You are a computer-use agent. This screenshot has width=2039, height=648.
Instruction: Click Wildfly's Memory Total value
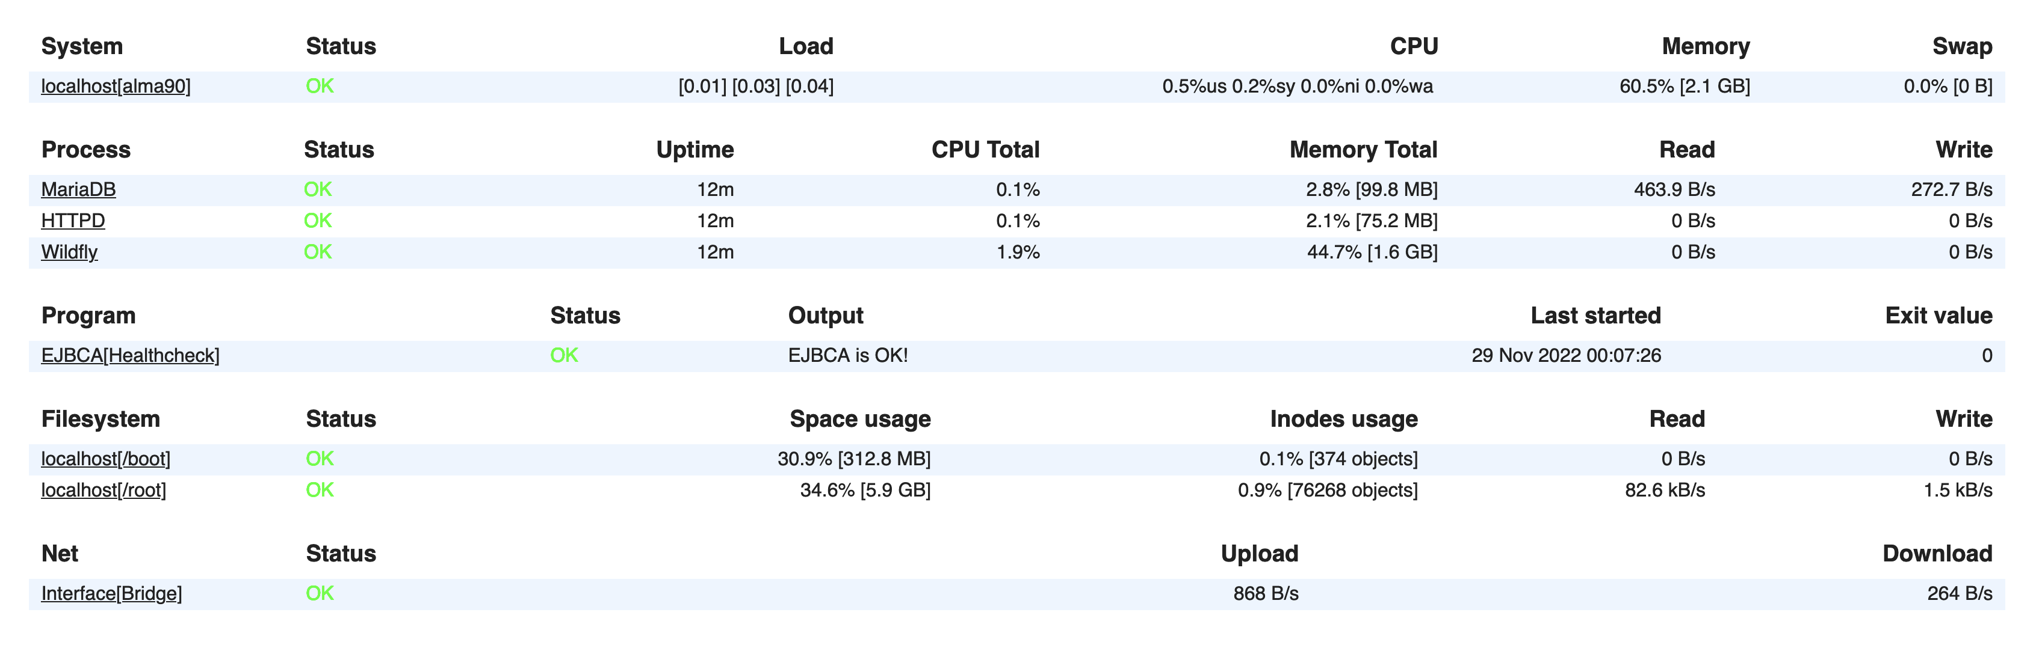click(1372, 252)
